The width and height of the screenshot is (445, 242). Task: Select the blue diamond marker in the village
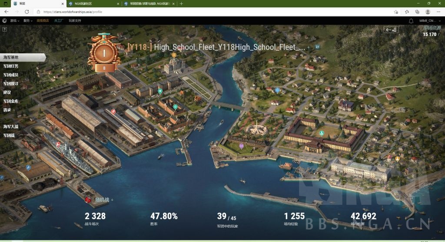coord(277,90)
